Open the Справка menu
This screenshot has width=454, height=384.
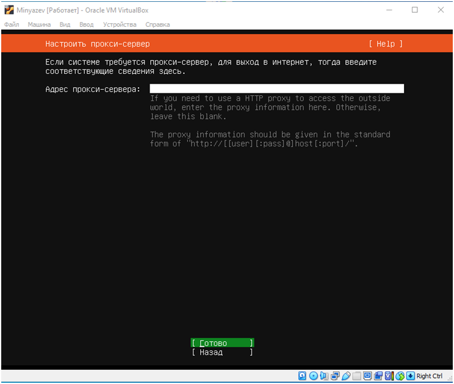point(157,24)
